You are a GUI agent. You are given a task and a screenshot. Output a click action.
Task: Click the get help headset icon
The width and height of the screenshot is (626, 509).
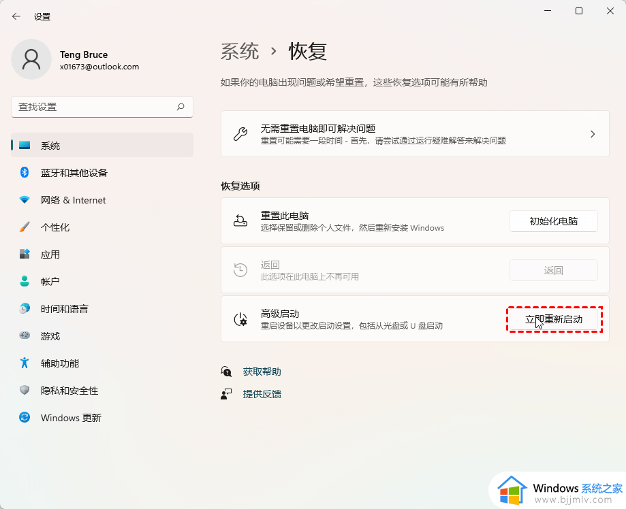[x=226, y=372]
